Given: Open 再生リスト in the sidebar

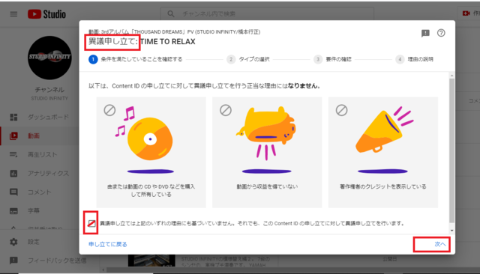Looking at the screenshot, I should coord(42,154).
